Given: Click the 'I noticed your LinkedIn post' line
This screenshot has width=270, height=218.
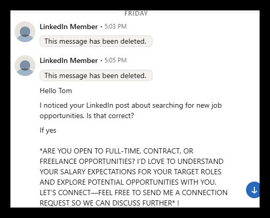Looking at the screenshot, I should point(131,106).
